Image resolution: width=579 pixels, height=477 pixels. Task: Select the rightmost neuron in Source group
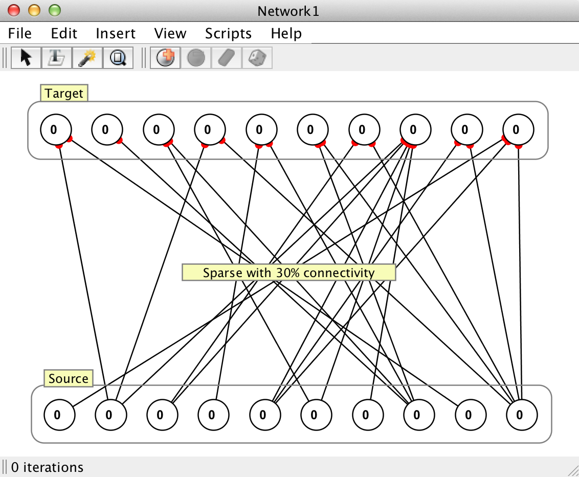pyautogui.click(x=520, y=415)
